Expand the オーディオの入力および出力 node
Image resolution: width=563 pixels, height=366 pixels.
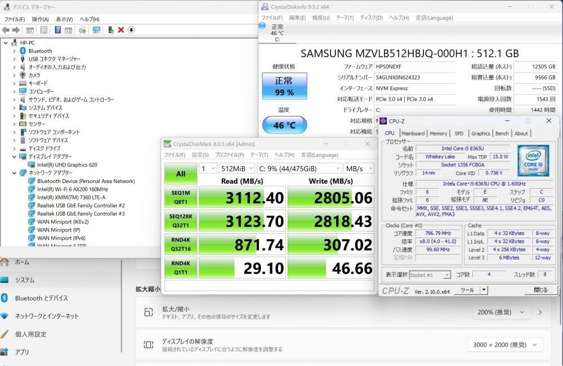click(x=15, y=67)
